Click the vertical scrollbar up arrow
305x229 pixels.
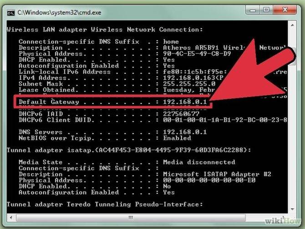(x=292, y=25)
